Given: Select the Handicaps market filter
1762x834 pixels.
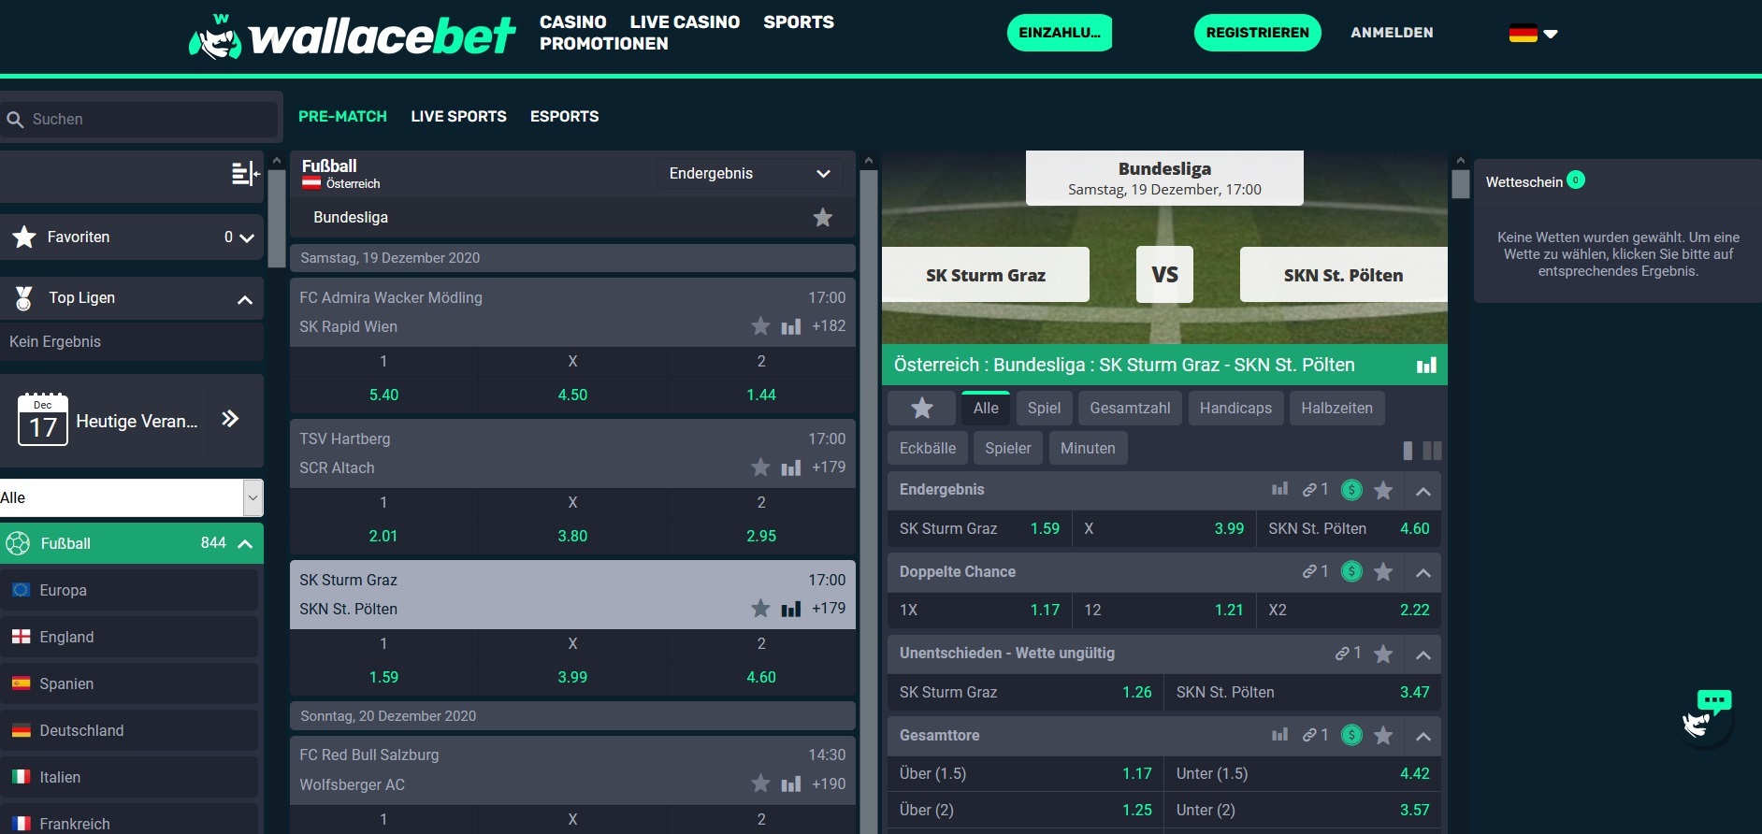Looking at the screenshot, I should (1235, 409).
